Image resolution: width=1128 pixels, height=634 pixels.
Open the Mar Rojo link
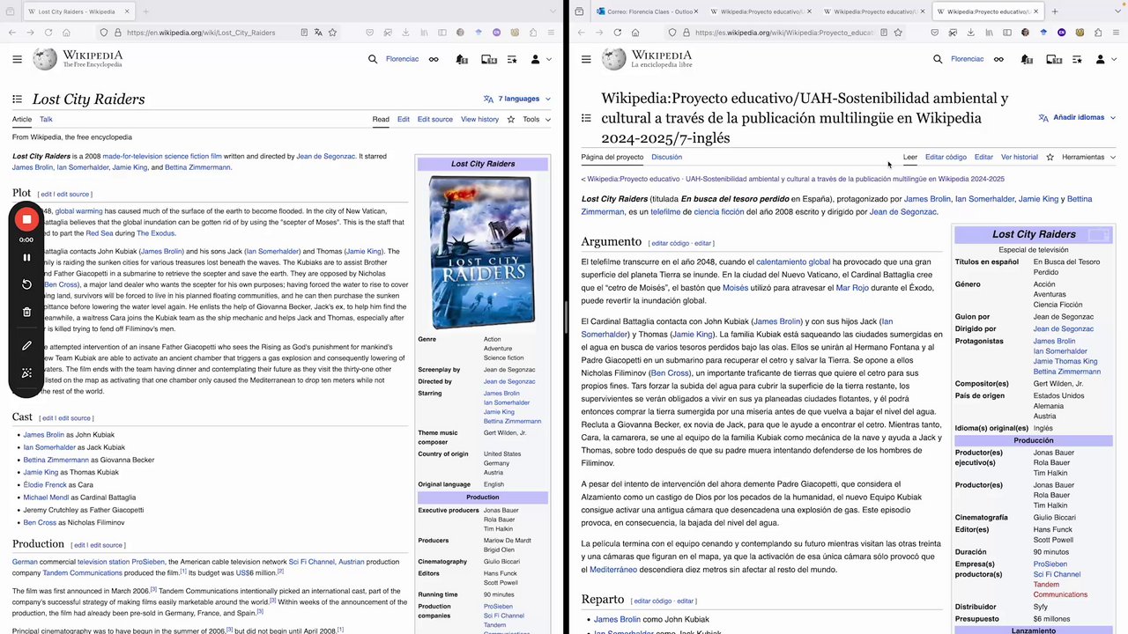coord(852,288)
